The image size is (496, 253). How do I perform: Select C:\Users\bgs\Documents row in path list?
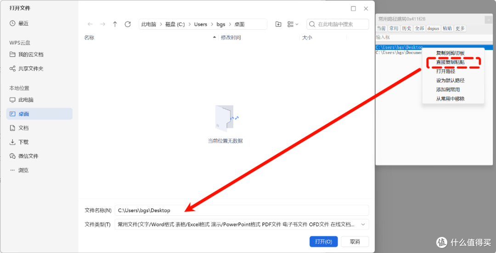coord(399,52)
